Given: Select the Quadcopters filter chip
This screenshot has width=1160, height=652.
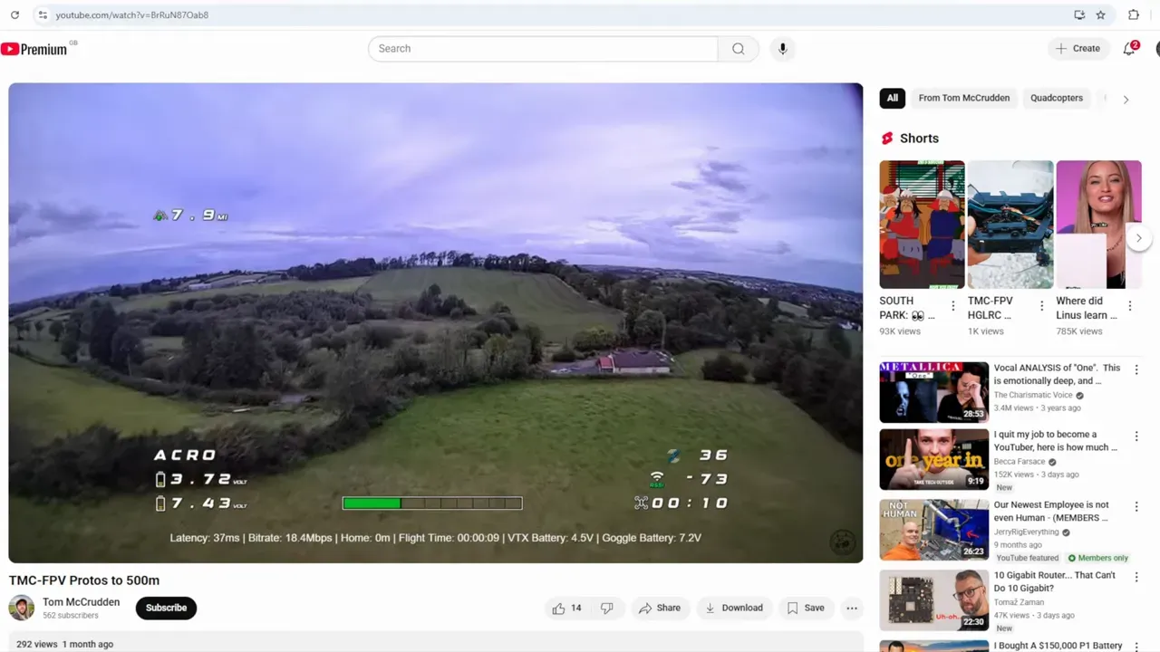Looking at the screenshot, I should 1056,98.
